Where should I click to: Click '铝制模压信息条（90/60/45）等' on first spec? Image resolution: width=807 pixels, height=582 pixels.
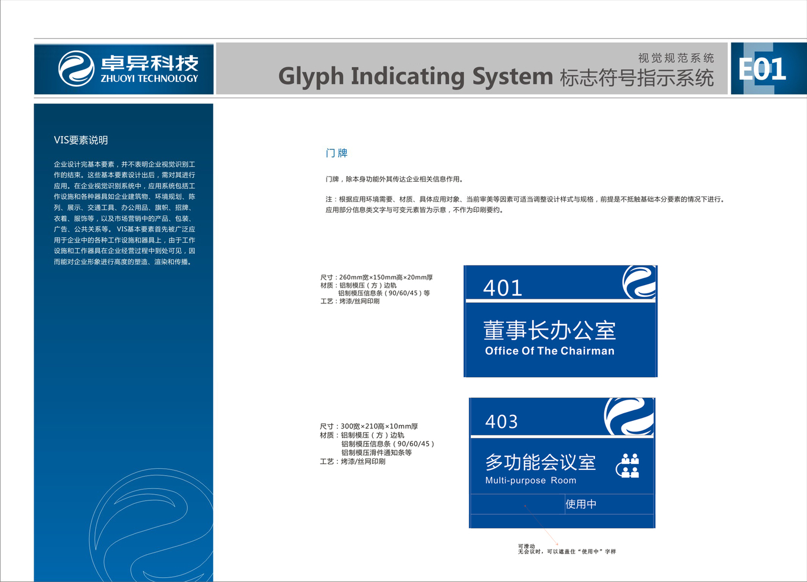[384, 293]
